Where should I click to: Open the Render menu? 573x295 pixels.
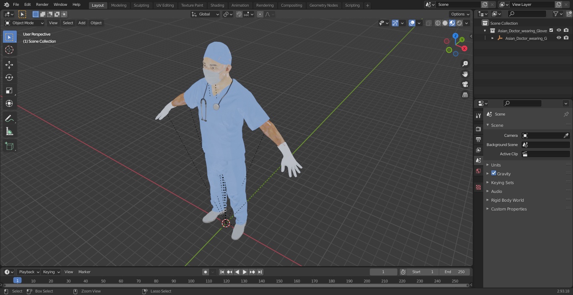click(42, 5)
